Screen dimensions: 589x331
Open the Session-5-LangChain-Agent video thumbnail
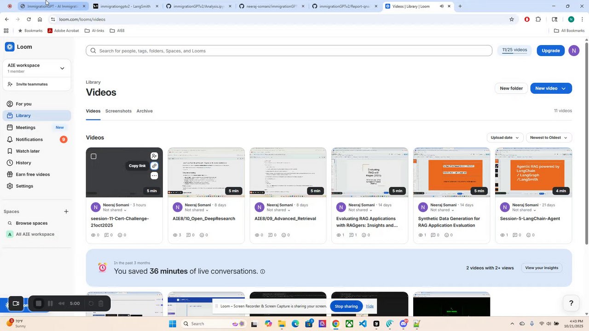534,172
